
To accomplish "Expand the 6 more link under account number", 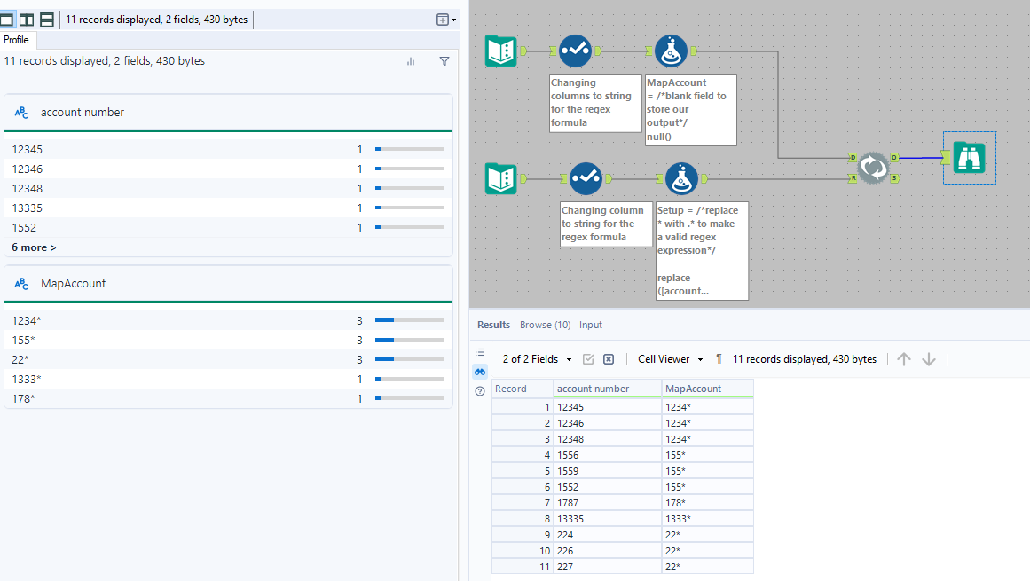I will click(33, 247).
